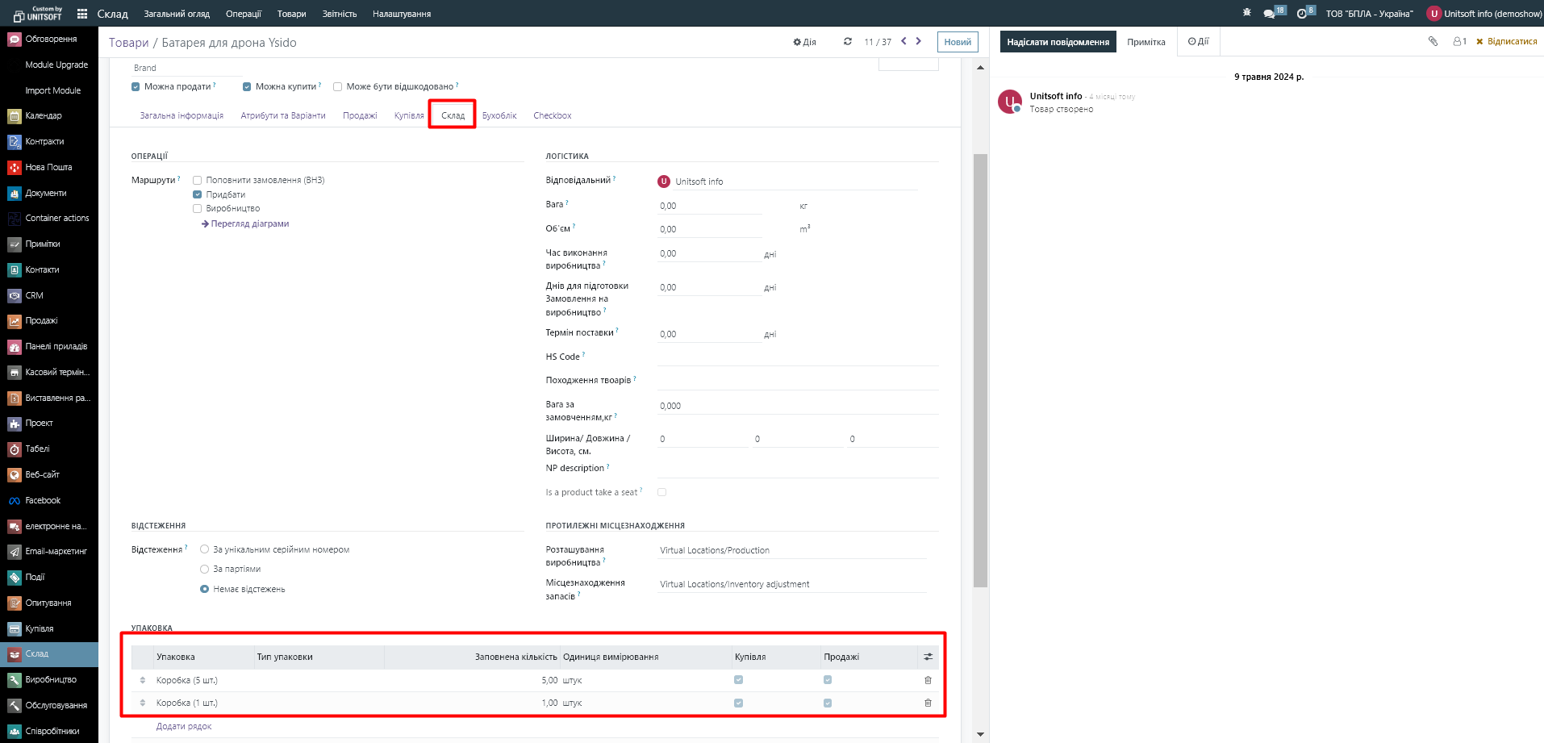Open column settings icon in packaging table
The image size is (1544, 743).
coord(928,657)
